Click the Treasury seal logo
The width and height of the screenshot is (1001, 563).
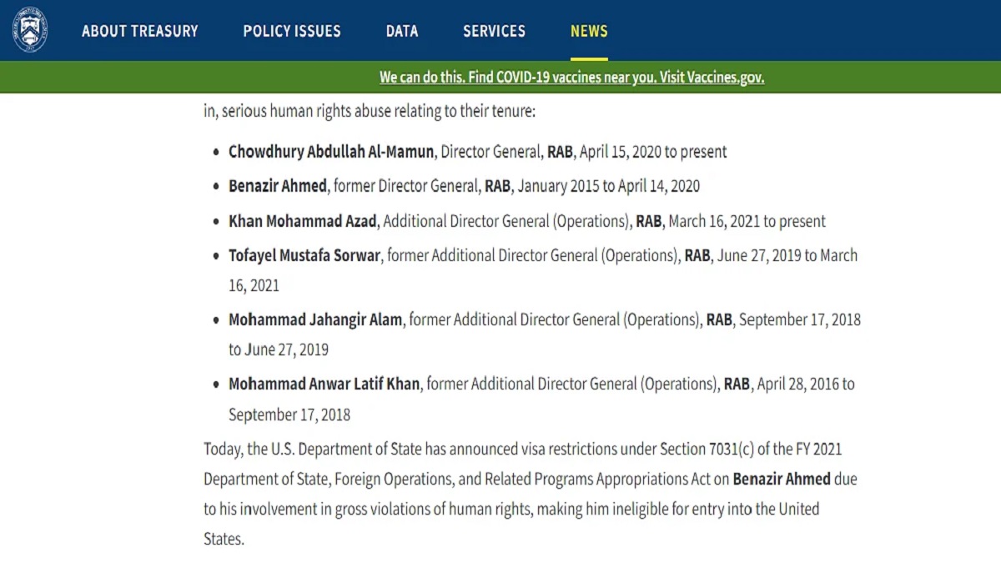(30, 31)
